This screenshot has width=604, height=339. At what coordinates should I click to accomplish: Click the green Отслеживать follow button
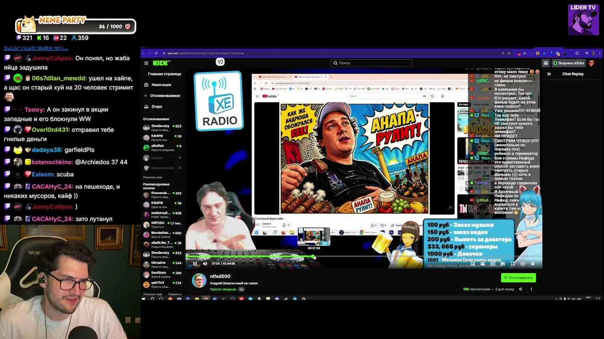tap(519, 278)
